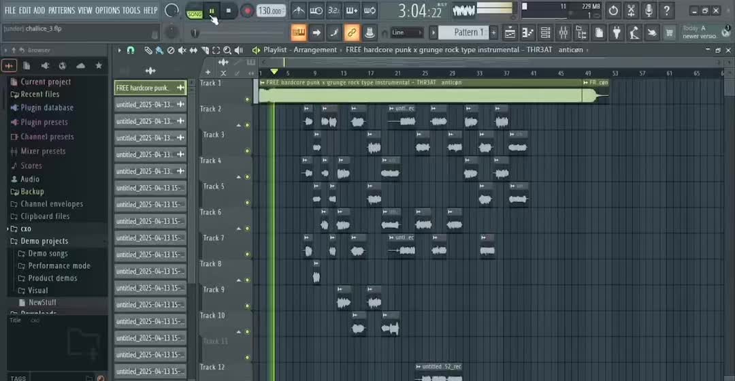Screen dimensions: 735x381
Task: Open the pattern options arrow before Pattern 1
Action: point(434,33)
